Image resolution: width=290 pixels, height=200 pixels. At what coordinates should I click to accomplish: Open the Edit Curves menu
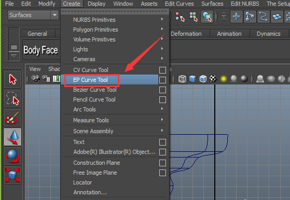(179, 4)
